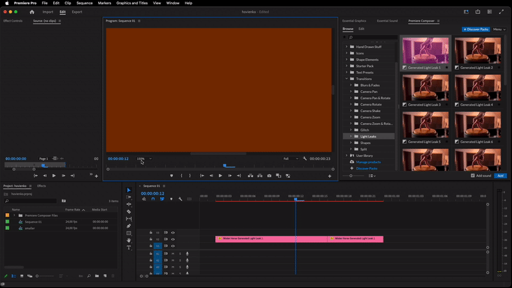Expand the User library folder
Image resolution: width=512 pixels, height=288 pixels.
347,156
